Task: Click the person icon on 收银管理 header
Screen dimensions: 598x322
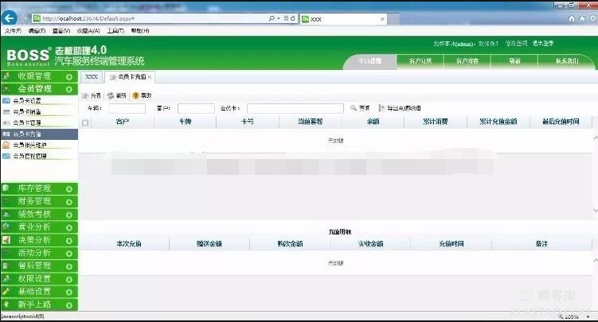Action: click(6, 76)
